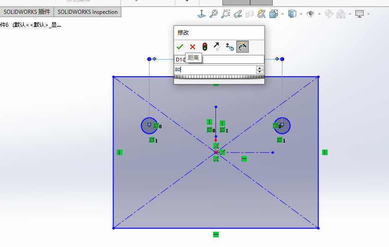Click the thumbwheel slider in the Modify dialog
Image resolution: width=389 pixels, height=247 pixels.
point(219,77)
